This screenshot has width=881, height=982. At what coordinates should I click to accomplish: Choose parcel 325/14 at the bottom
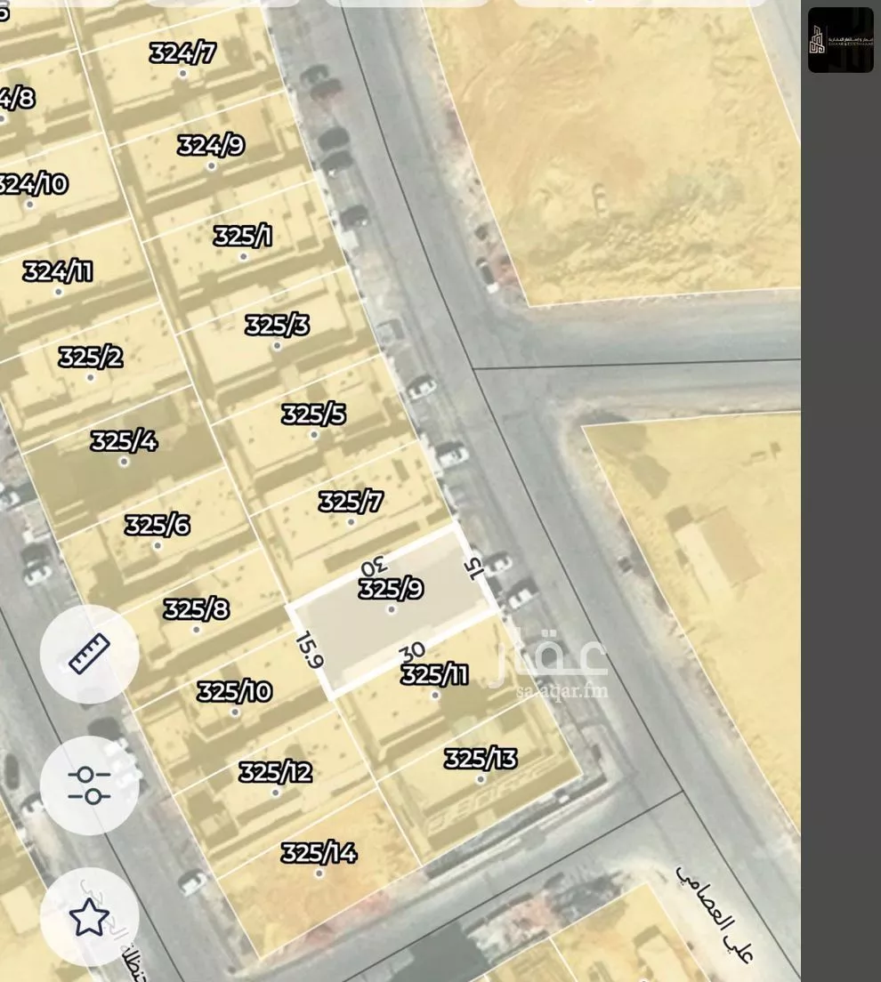tap(319, 852)
